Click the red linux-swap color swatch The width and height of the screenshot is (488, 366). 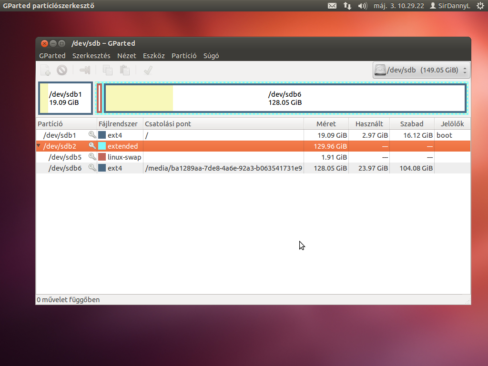pyautogui.click(x=102, y=156)
